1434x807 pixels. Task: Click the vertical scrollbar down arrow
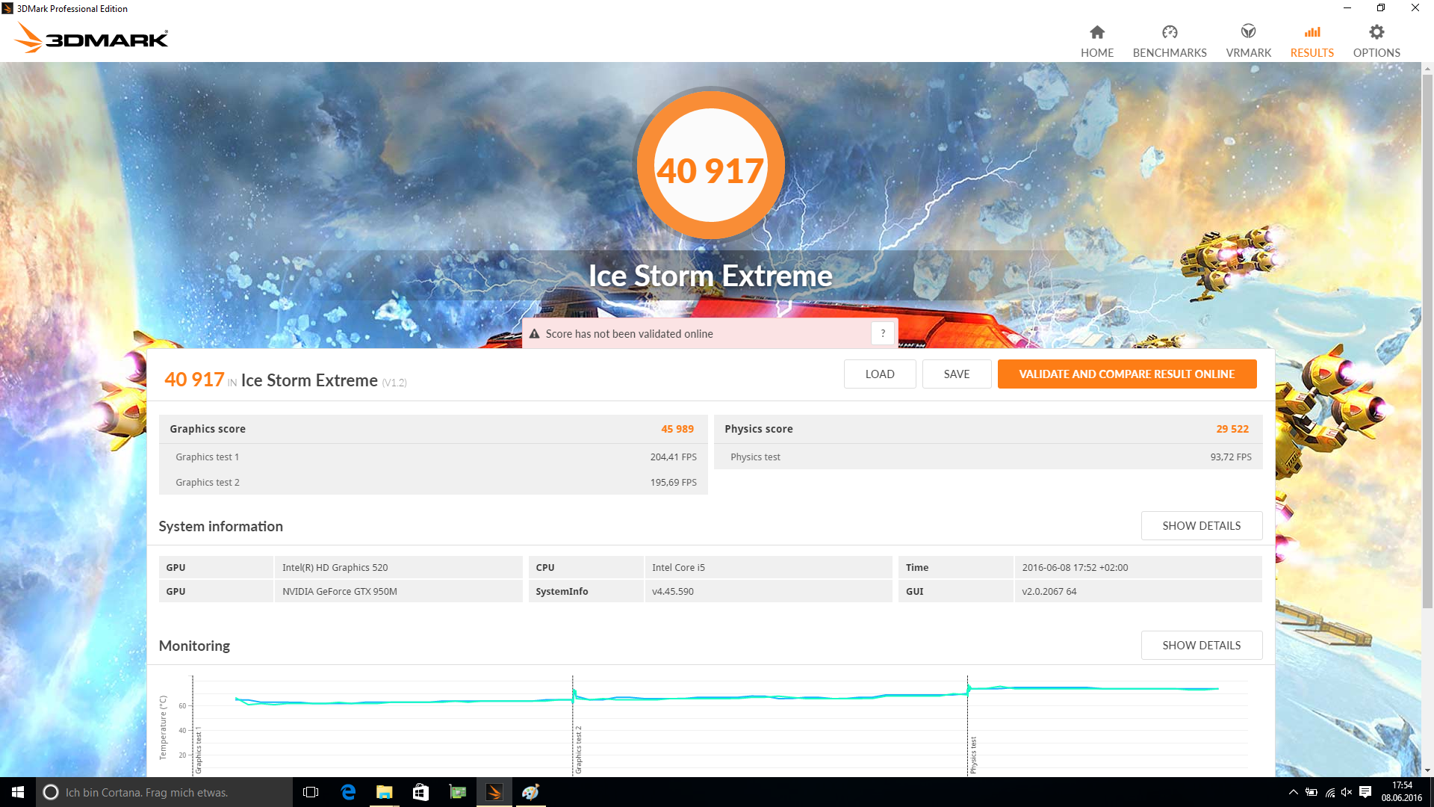coord(1427,770)
